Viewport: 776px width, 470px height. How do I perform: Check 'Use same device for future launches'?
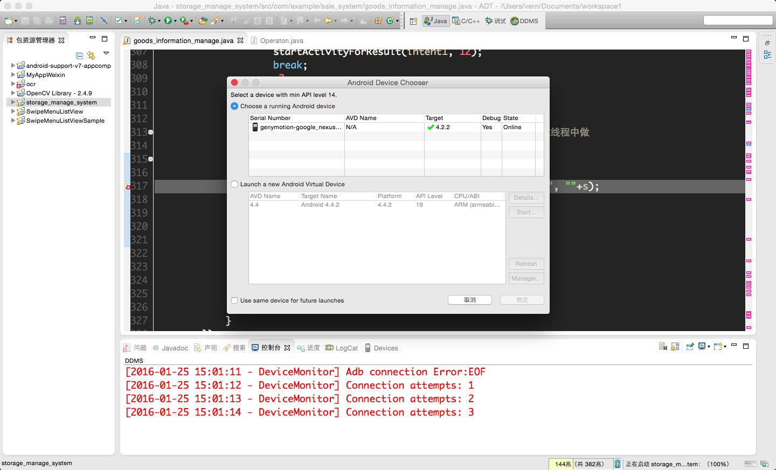point(234,300)
